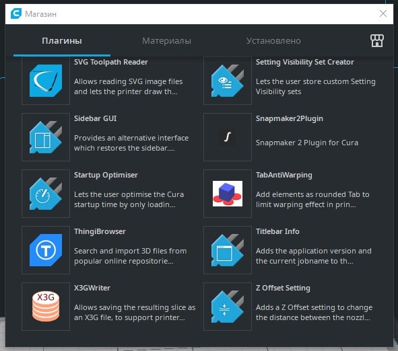Open the Titlebar Info title
This screenshot has height=351, width=398.
point(277,231)
